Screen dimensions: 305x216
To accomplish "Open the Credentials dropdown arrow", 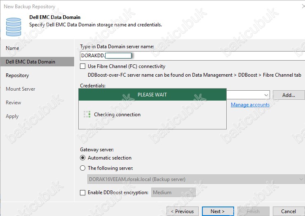I will click(266, 95).
